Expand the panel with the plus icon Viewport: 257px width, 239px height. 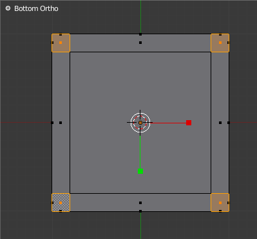8,8
